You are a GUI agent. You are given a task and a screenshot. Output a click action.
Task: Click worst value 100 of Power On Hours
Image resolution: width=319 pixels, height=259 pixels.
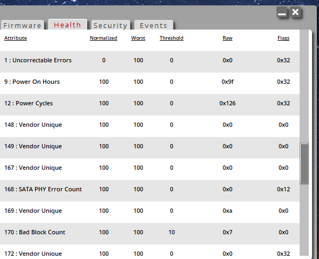(x=138, y=82)
